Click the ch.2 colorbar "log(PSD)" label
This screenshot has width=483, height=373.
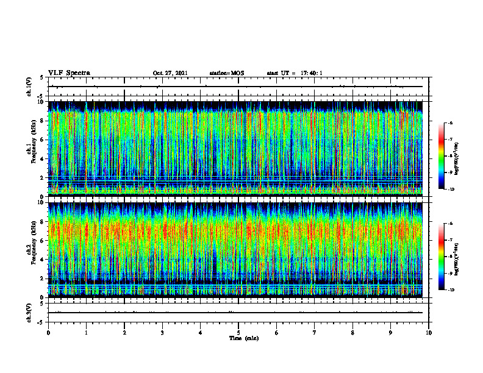(x=457, y=259)
